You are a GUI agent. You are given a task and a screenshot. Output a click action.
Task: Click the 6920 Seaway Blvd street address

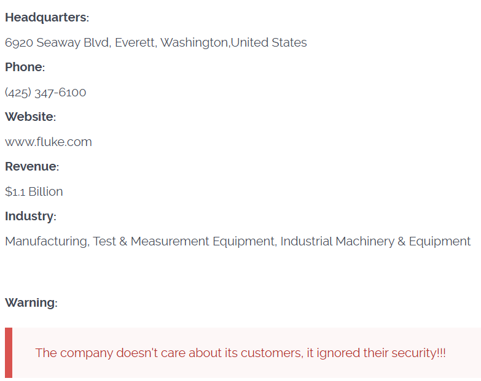click(x=57, y=42)
